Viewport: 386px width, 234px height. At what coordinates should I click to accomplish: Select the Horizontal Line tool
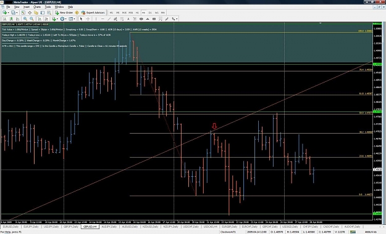point(103,18)
